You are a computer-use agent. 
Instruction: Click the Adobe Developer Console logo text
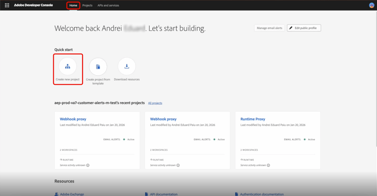[33, 5]
